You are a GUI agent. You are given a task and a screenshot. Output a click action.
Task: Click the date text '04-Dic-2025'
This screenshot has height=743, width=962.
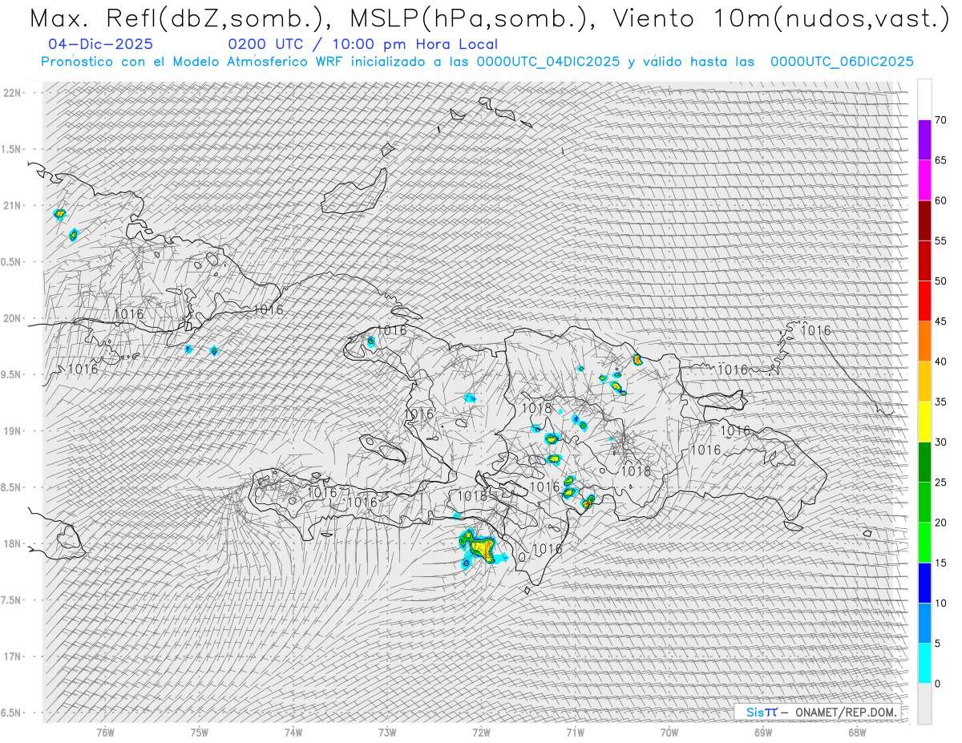(x=100, y=44)
